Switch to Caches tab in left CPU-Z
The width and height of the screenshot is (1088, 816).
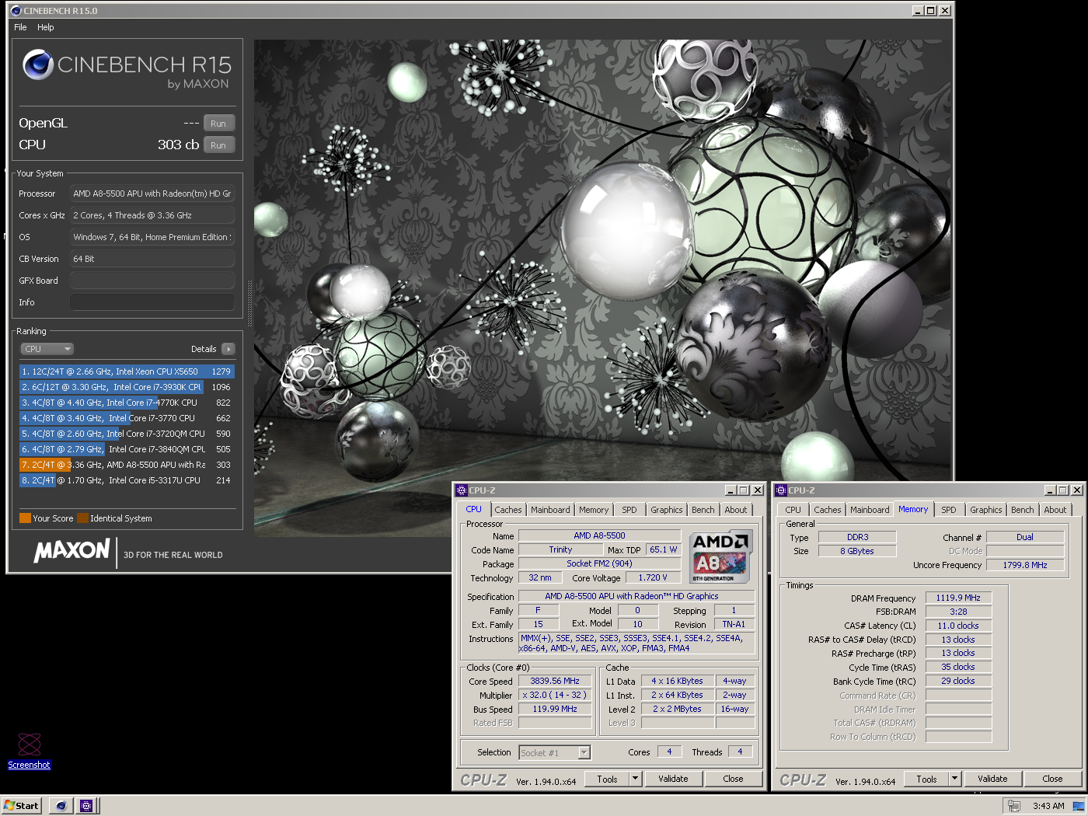tap(508, 510)
